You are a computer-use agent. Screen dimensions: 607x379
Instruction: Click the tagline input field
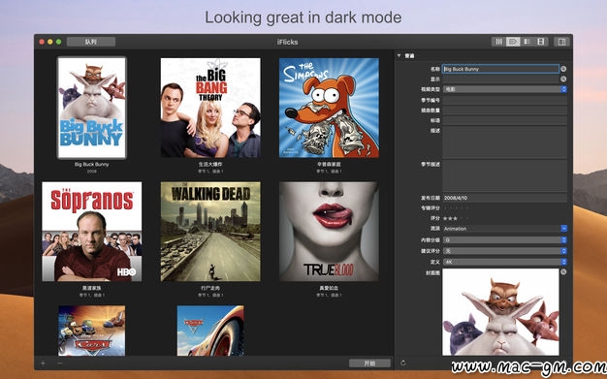tap(505, 120)
